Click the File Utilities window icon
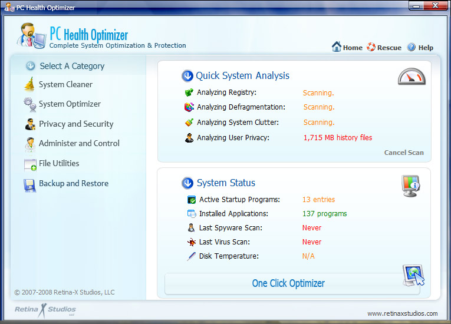This screenshot has height=324, width=451. [x=30, y=165]
